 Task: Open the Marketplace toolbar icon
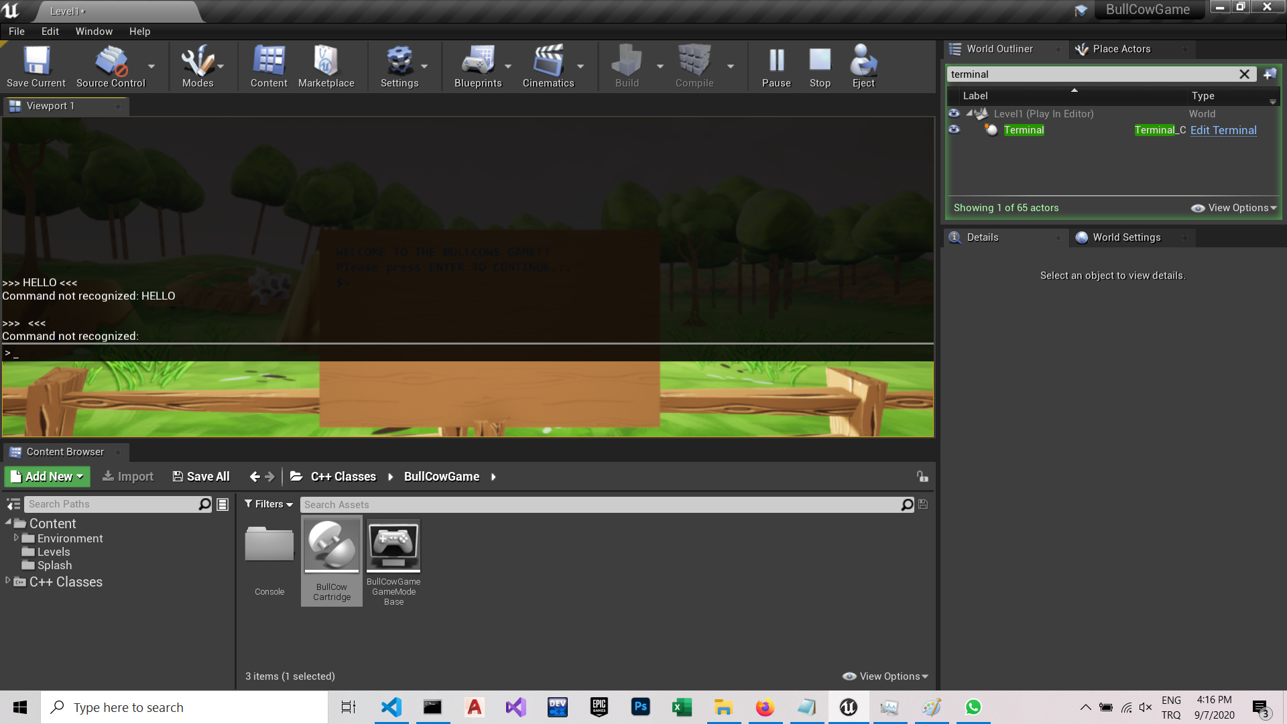pyautogui.click(x=326, y=66)
